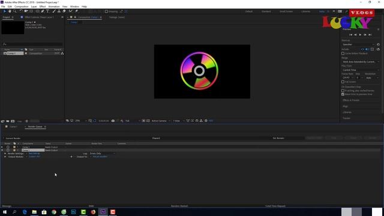Select the Pen tool
Screen dimensions: 384x216
pos(43,11)
